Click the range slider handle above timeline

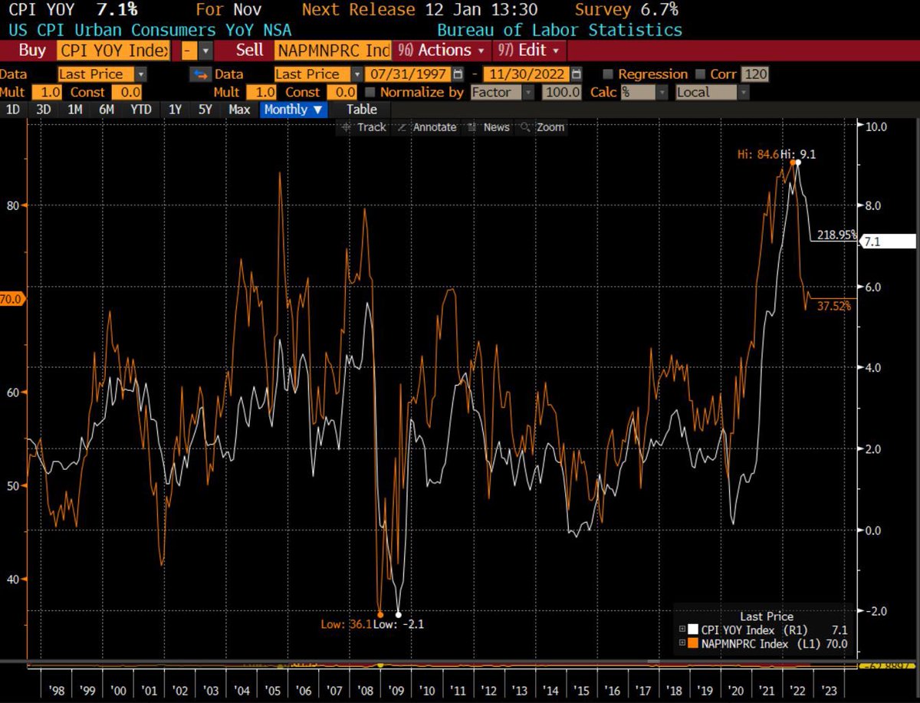(x=652, y=662)
